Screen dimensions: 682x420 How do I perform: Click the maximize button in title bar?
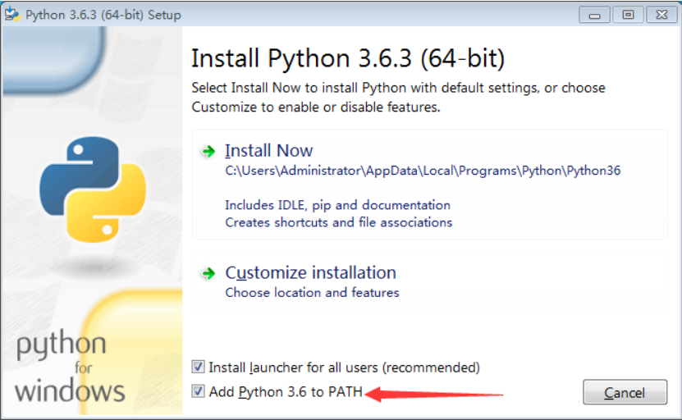coord(627,15)
